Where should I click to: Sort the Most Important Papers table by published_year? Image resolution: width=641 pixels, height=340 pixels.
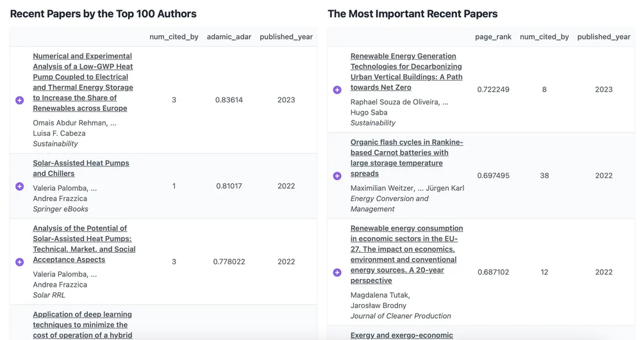(x=604, y=36)
